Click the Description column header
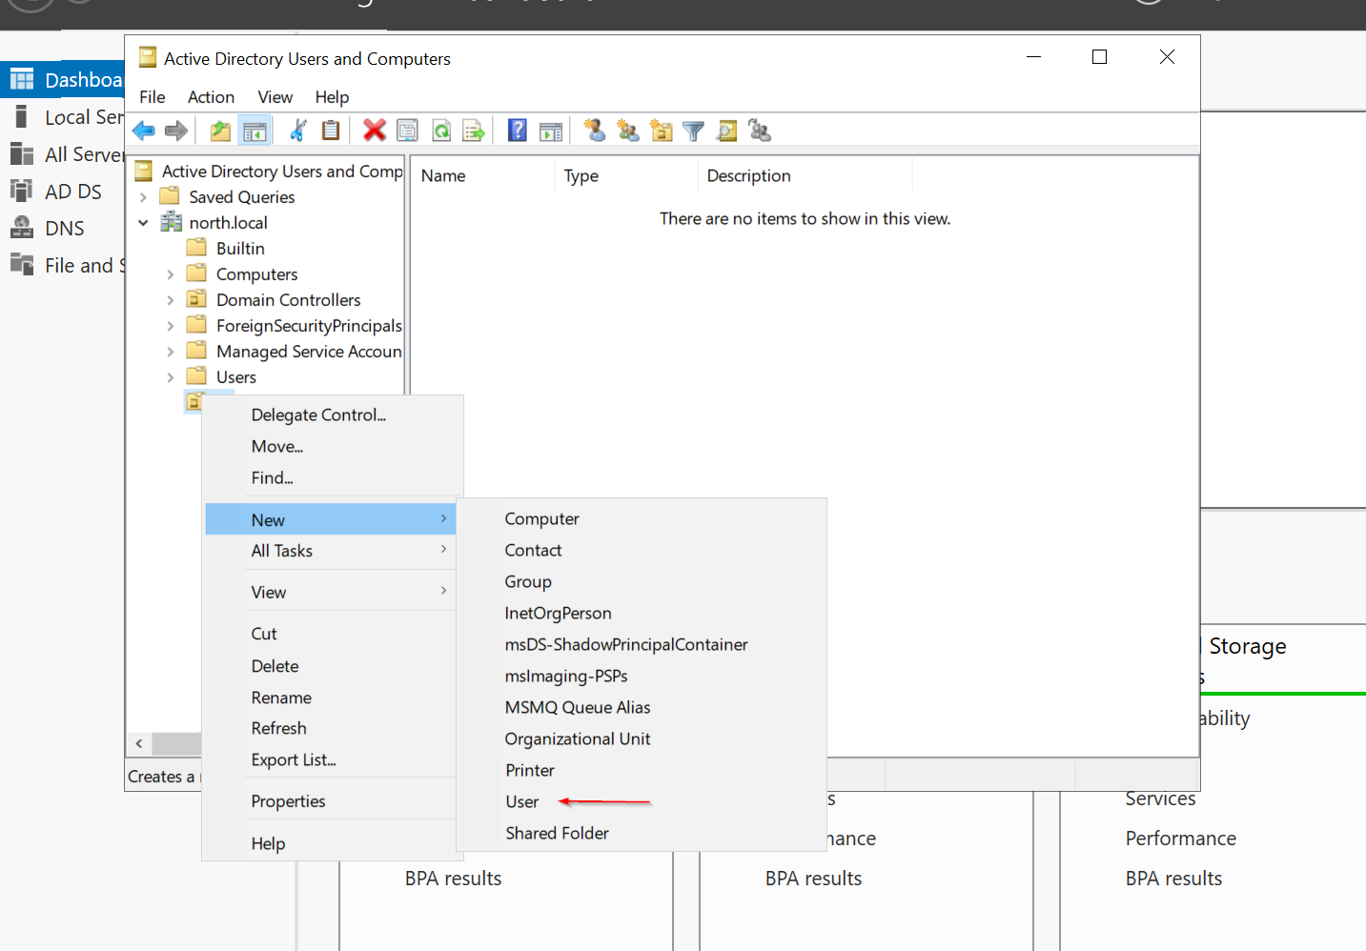The image size is (1366, 951). click(x=805, y=175)
